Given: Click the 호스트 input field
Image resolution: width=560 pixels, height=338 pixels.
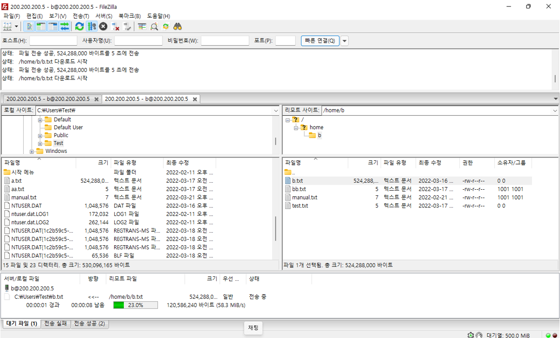Looking at the screenshot, I should point(53,41).
